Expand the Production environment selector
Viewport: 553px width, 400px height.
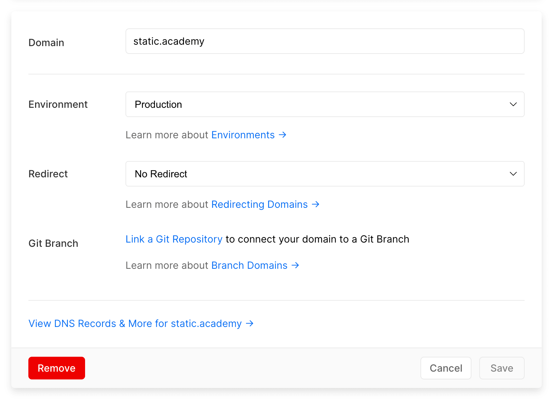click(325, 104)
